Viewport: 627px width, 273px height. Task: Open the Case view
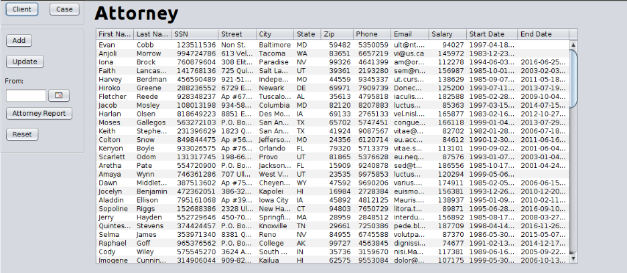(64, 9)
